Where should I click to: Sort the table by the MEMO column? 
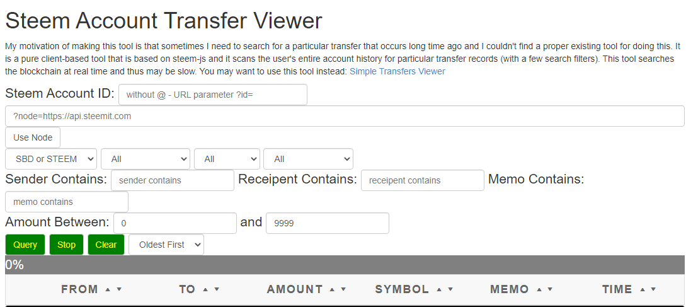(510, 289)
